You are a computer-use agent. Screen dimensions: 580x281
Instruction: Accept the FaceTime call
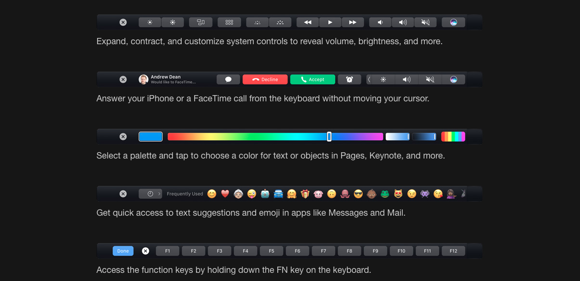point(313,79)
